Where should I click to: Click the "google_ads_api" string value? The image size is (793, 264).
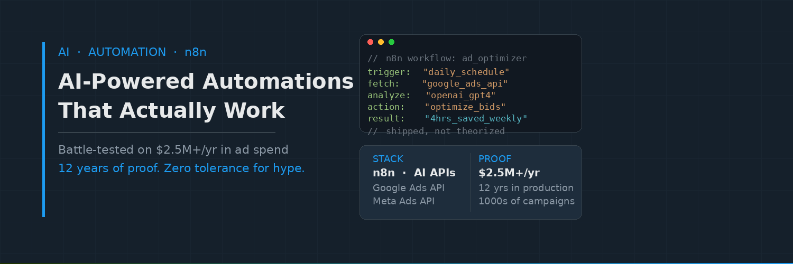[x=465, y=83]
